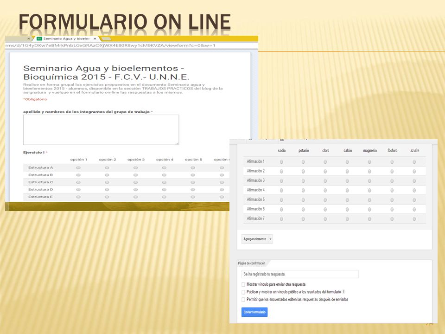Click the 'Estructura E' row label
The image size is (445, 334).
(41, 197)
